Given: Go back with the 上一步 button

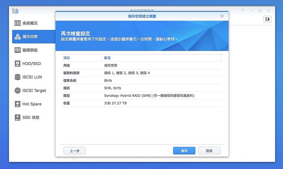Looking at the screenshot, I should pyautogui.click(x=75, y=151).
